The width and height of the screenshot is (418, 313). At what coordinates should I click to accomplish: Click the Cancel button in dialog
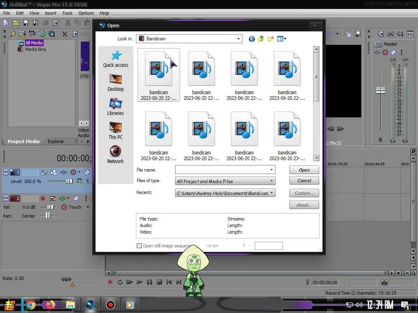[304, 181]
